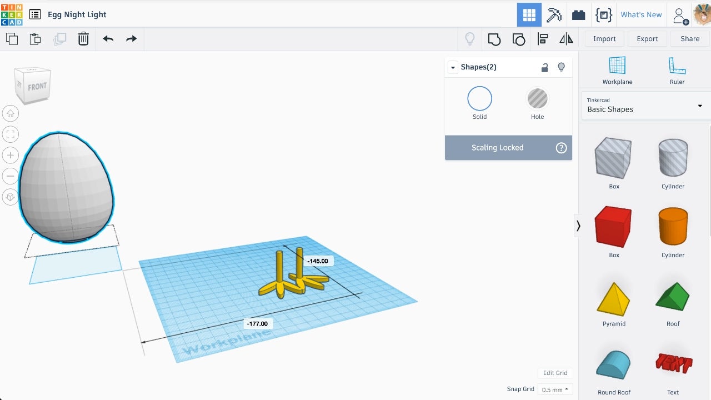Click the Edit Grid button
Viewport: 711px width, 400px height.
[555, 373]
